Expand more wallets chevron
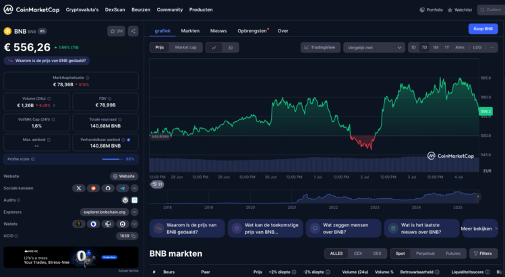The width and height of the screenshot is (505, 277). (x=135, y=224)
